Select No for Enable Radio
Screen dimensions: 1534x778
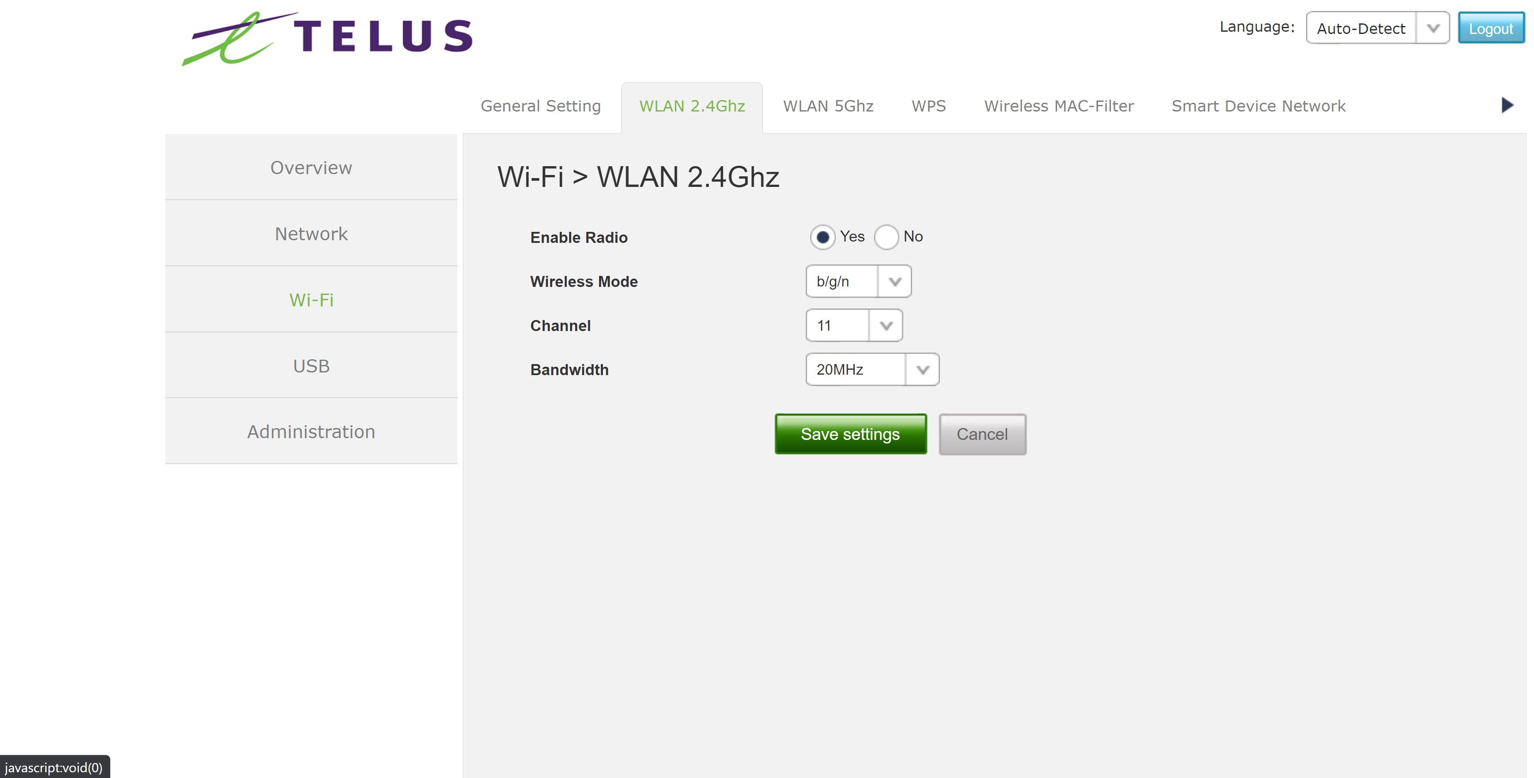886,237
